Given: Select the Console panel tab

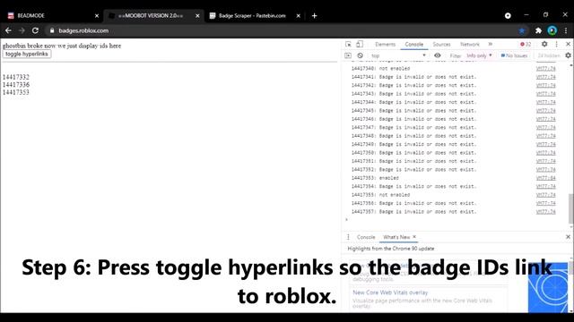Looking at the screenshot, I should 414,44.
